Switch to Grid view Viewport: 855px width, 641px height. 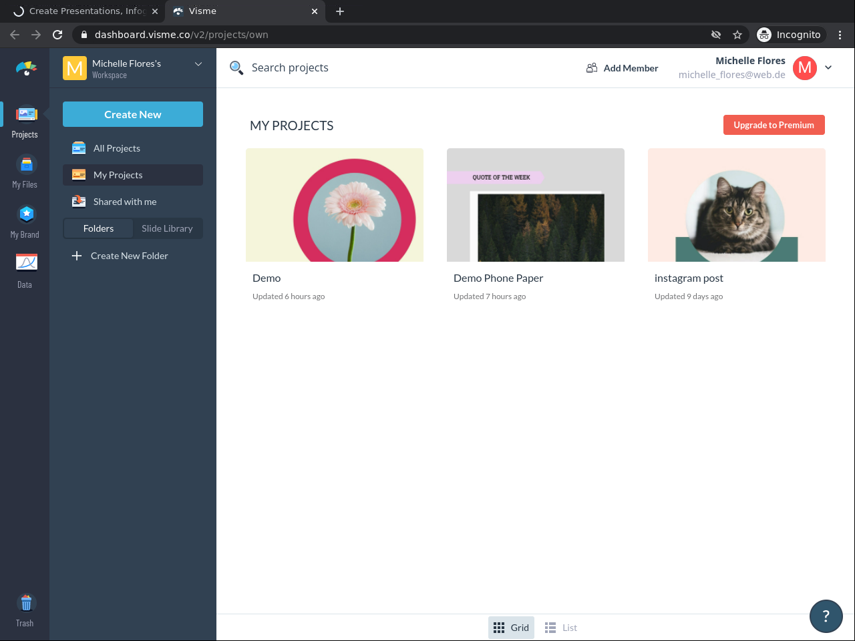(511, 628)
